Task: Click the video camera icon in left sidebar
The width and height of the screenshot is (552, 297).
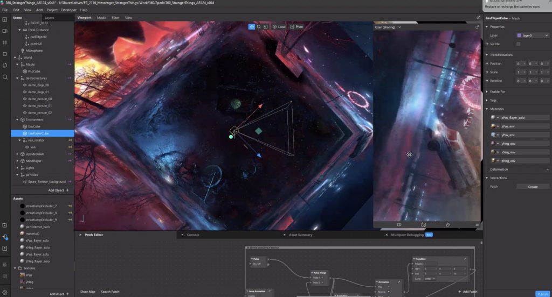Action: [5, 31]
